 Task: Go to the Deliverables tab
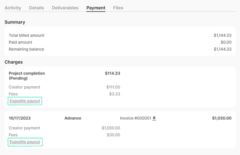pos(65,8)
